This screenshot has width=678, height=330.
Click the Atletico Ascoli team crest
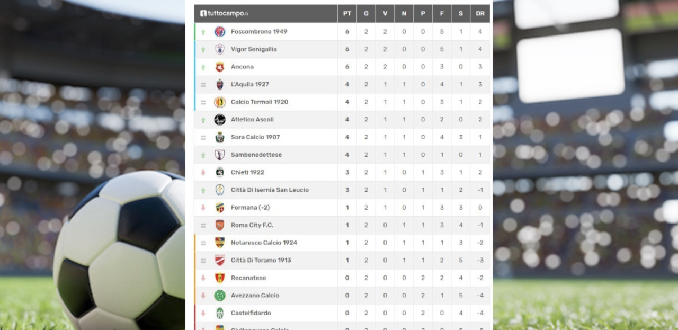[220, 120]
